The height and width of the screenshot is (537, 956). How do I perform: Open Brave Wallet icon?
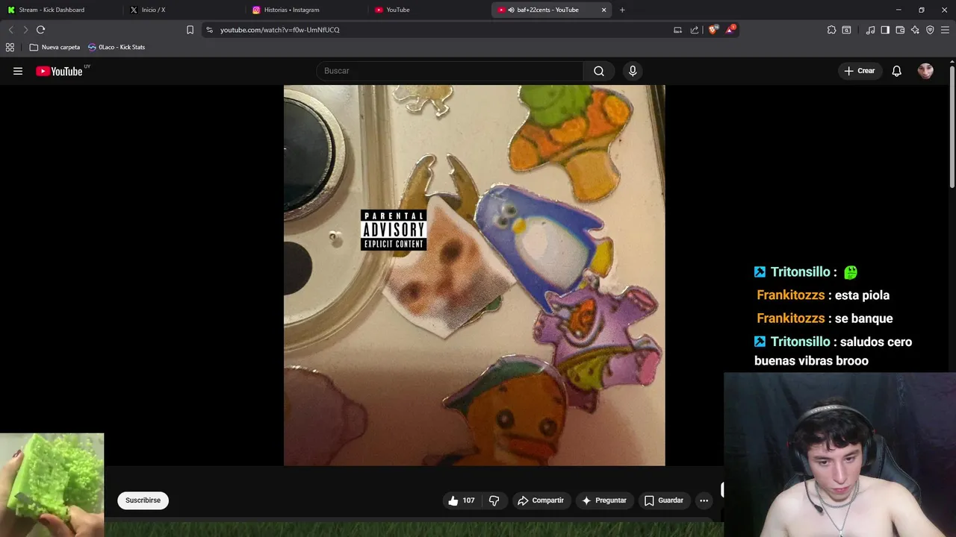[900, 30]
